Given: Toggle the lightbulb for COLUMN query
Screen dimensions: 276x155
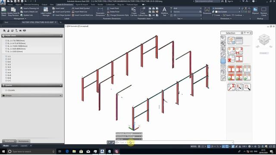Looking at the screenshot, I should coord(6,90).
